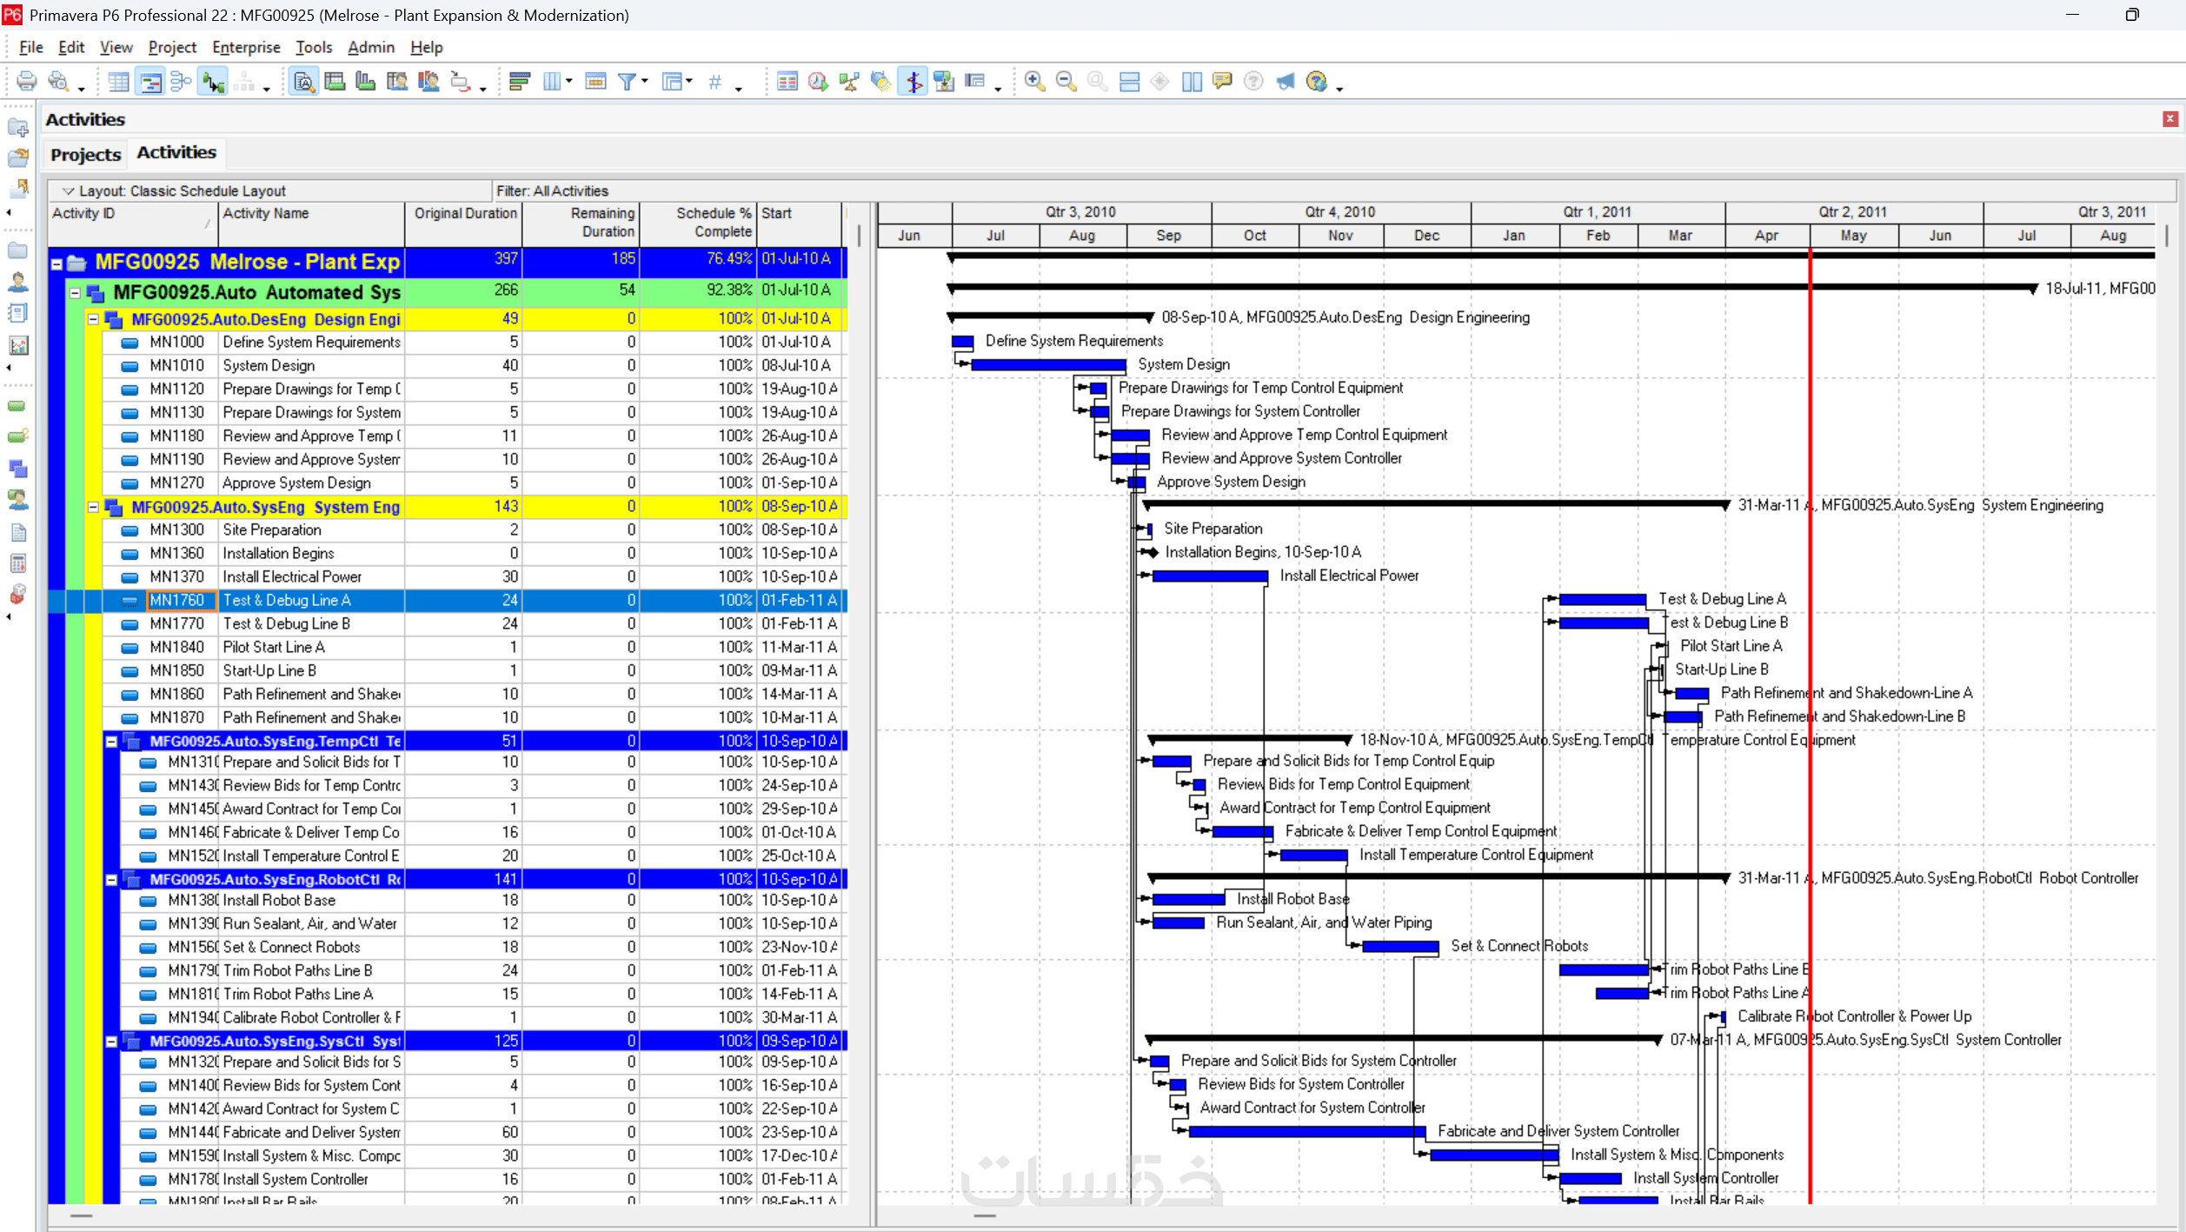2186x1232 pixels.
Task: Collapse the MFG00925 Melrose project group
Action: click(56, 263)
